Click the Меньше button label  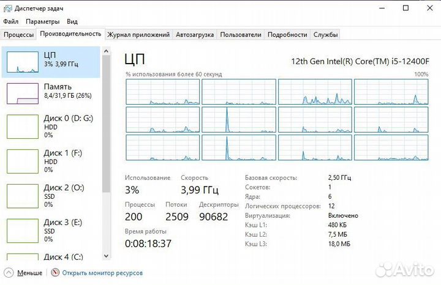(29, 273)
